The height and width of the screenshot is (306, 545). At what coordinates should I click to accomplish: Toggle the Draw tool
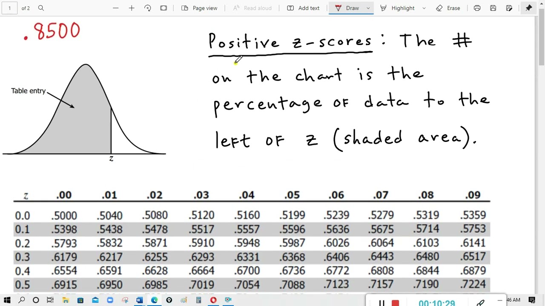click(x=347, y=8)
